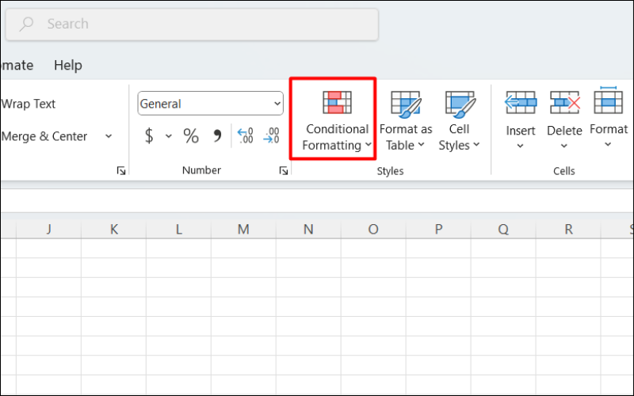Image resolution: width=634 pixels, height=396 pixels.
Task: Click the magnifier icon in Search box
Action: [x=26, y=24]
